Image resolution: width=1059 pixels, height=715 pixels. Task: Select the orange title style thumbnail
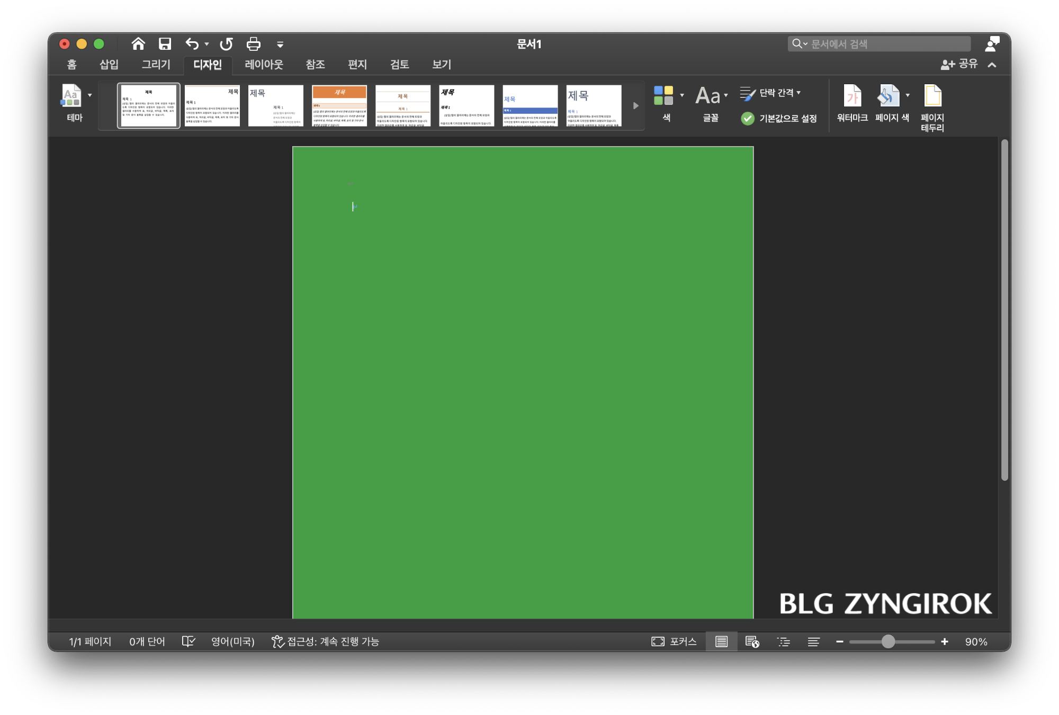[339, 106]
